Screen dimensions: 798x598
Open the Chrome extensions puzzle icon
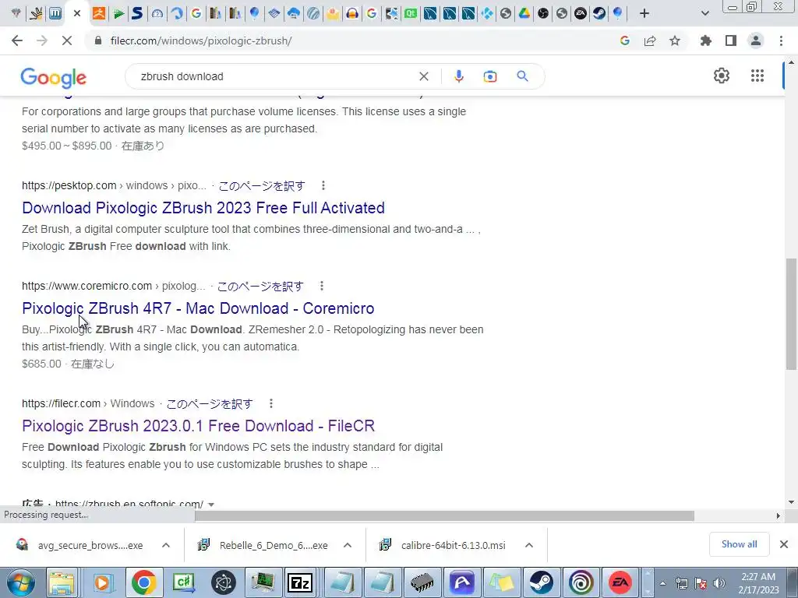706,40
